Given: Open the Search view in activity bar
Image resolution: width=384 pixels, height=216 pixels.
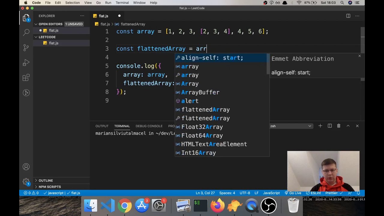Looking at the screenshot, I should [26, 32].
